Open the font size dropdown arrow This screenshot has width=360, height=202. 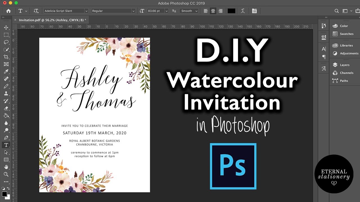[x=166, y=11]
